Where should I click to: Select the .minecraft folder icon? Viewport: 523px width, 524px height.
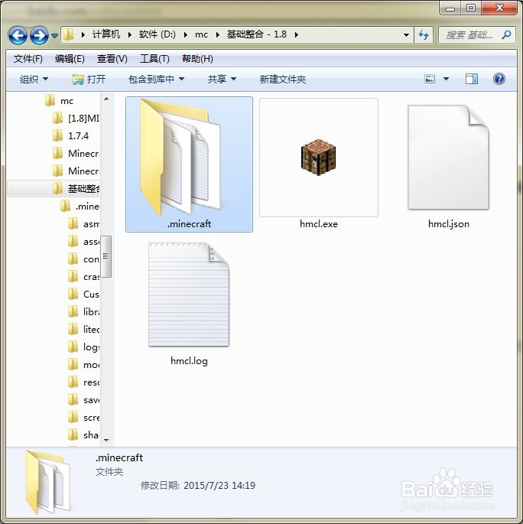tap(180, 158)
